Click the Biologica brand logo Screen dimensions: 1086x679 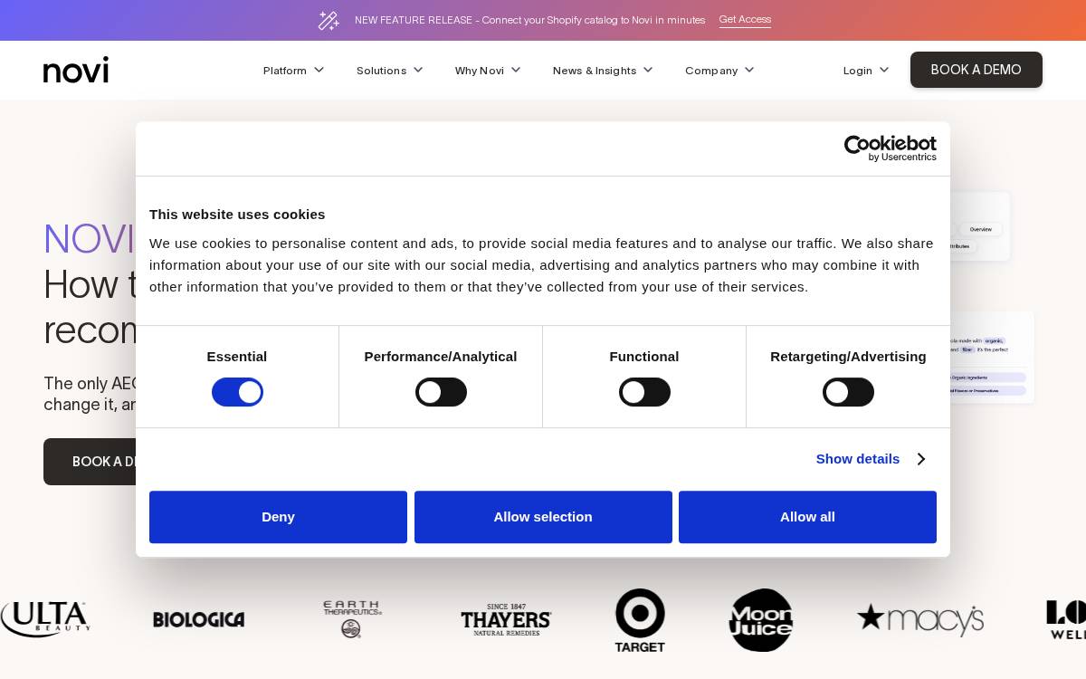click(x=199, y=620)
